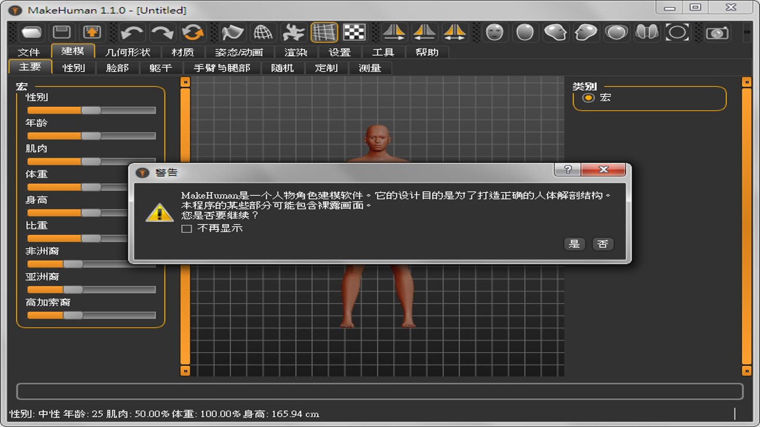Select the 宏 radio button under 类别
Screen dimensions: 760x427
[588, 98]
